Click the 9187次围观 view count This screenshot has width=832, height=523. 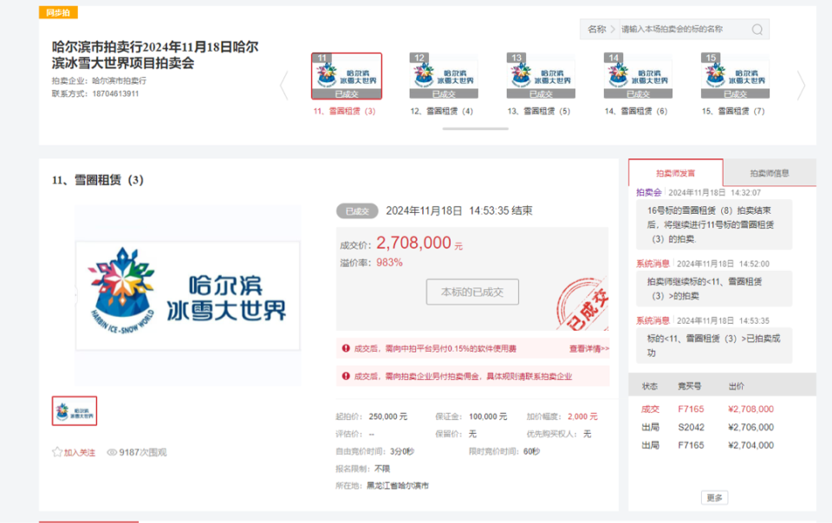point(143,453)
